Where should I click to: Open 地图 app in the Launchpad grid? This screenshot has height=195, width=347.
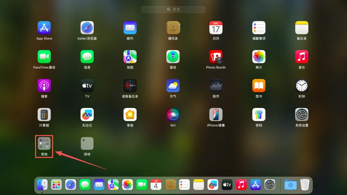point(130,57)
